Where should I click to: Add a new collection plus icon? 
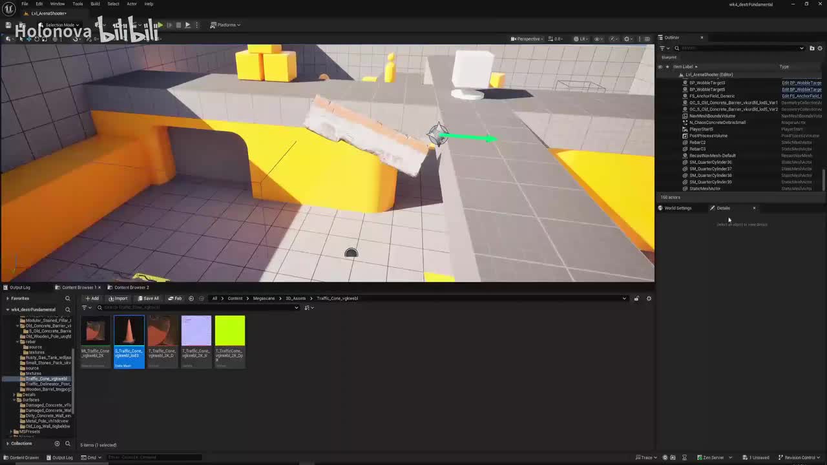click(57, 444)
